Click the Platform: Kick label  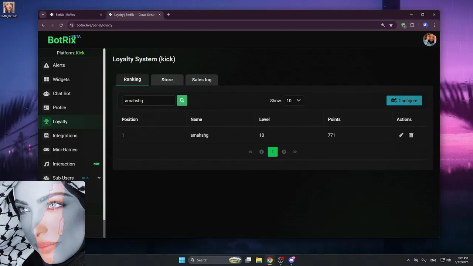click(x=71, y=53)
